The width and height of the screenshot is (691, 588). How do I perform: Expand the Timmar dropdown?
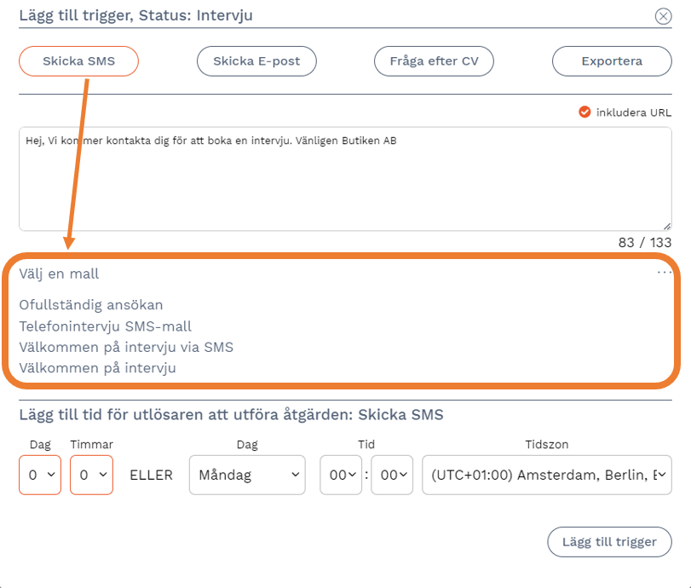coord(91,475)
